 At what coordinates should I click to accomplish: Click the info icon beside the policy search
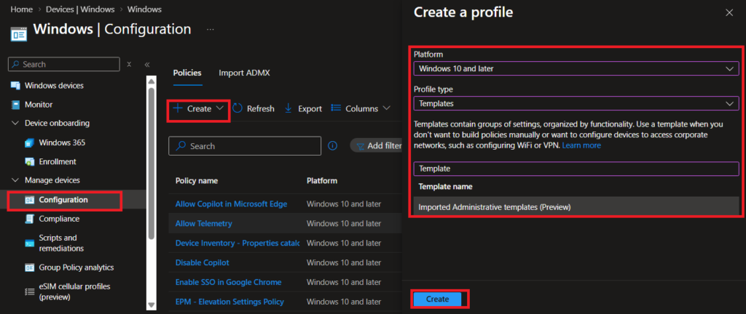tap(332, 146)
